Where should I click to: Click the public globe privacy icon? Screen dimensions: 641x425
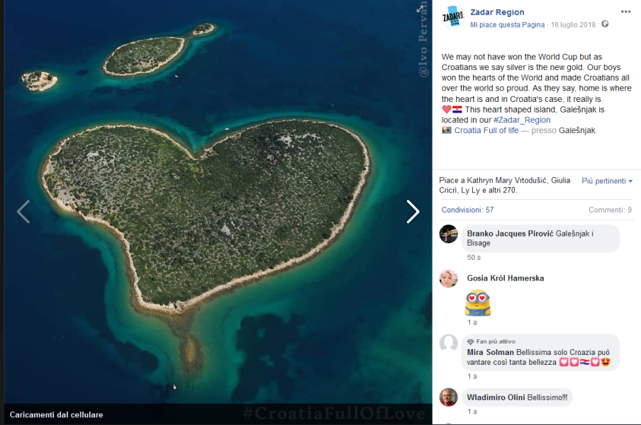pos(605,24)
